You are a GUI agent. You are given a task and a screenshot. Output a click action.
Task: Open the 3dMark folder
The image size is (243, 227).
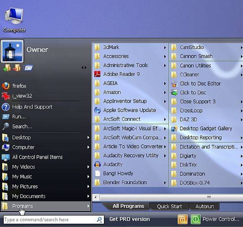coord(130,47)
